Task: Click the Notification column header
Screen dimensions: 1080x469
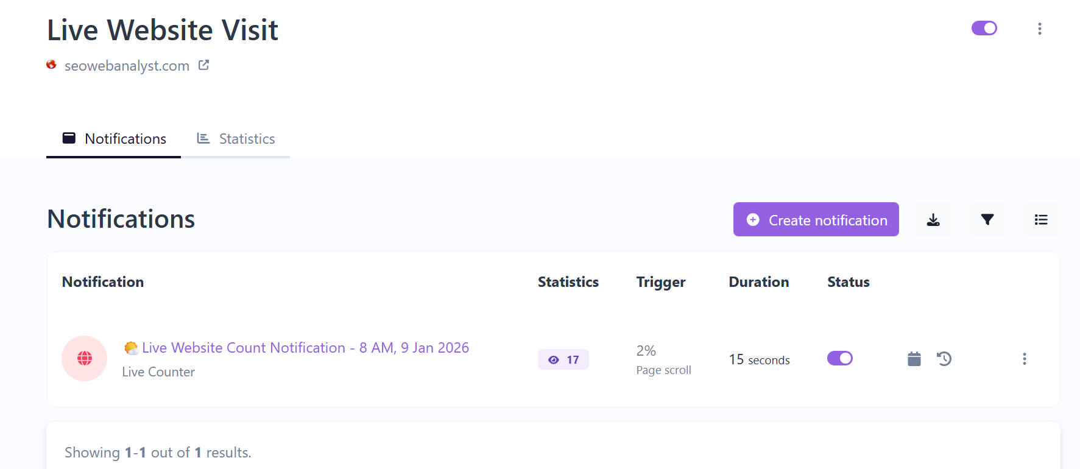Action: tap(103, 282)
